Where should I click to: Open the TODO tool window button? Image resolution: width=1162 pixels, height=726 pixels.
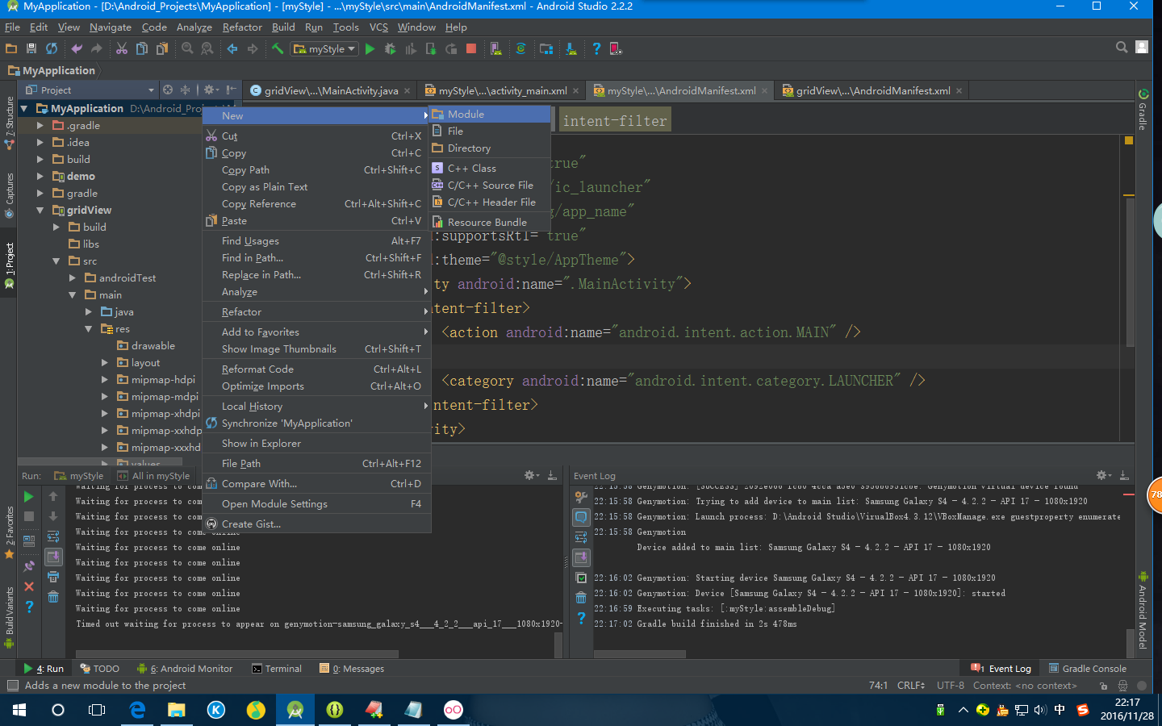pos(100,669)
